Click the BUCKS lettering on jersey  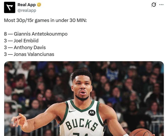point(81,125)
